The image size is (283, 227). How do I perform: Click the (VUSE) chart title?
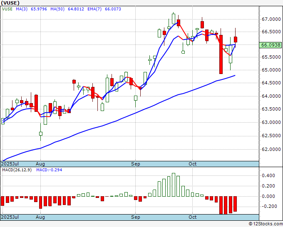(10, 3)
